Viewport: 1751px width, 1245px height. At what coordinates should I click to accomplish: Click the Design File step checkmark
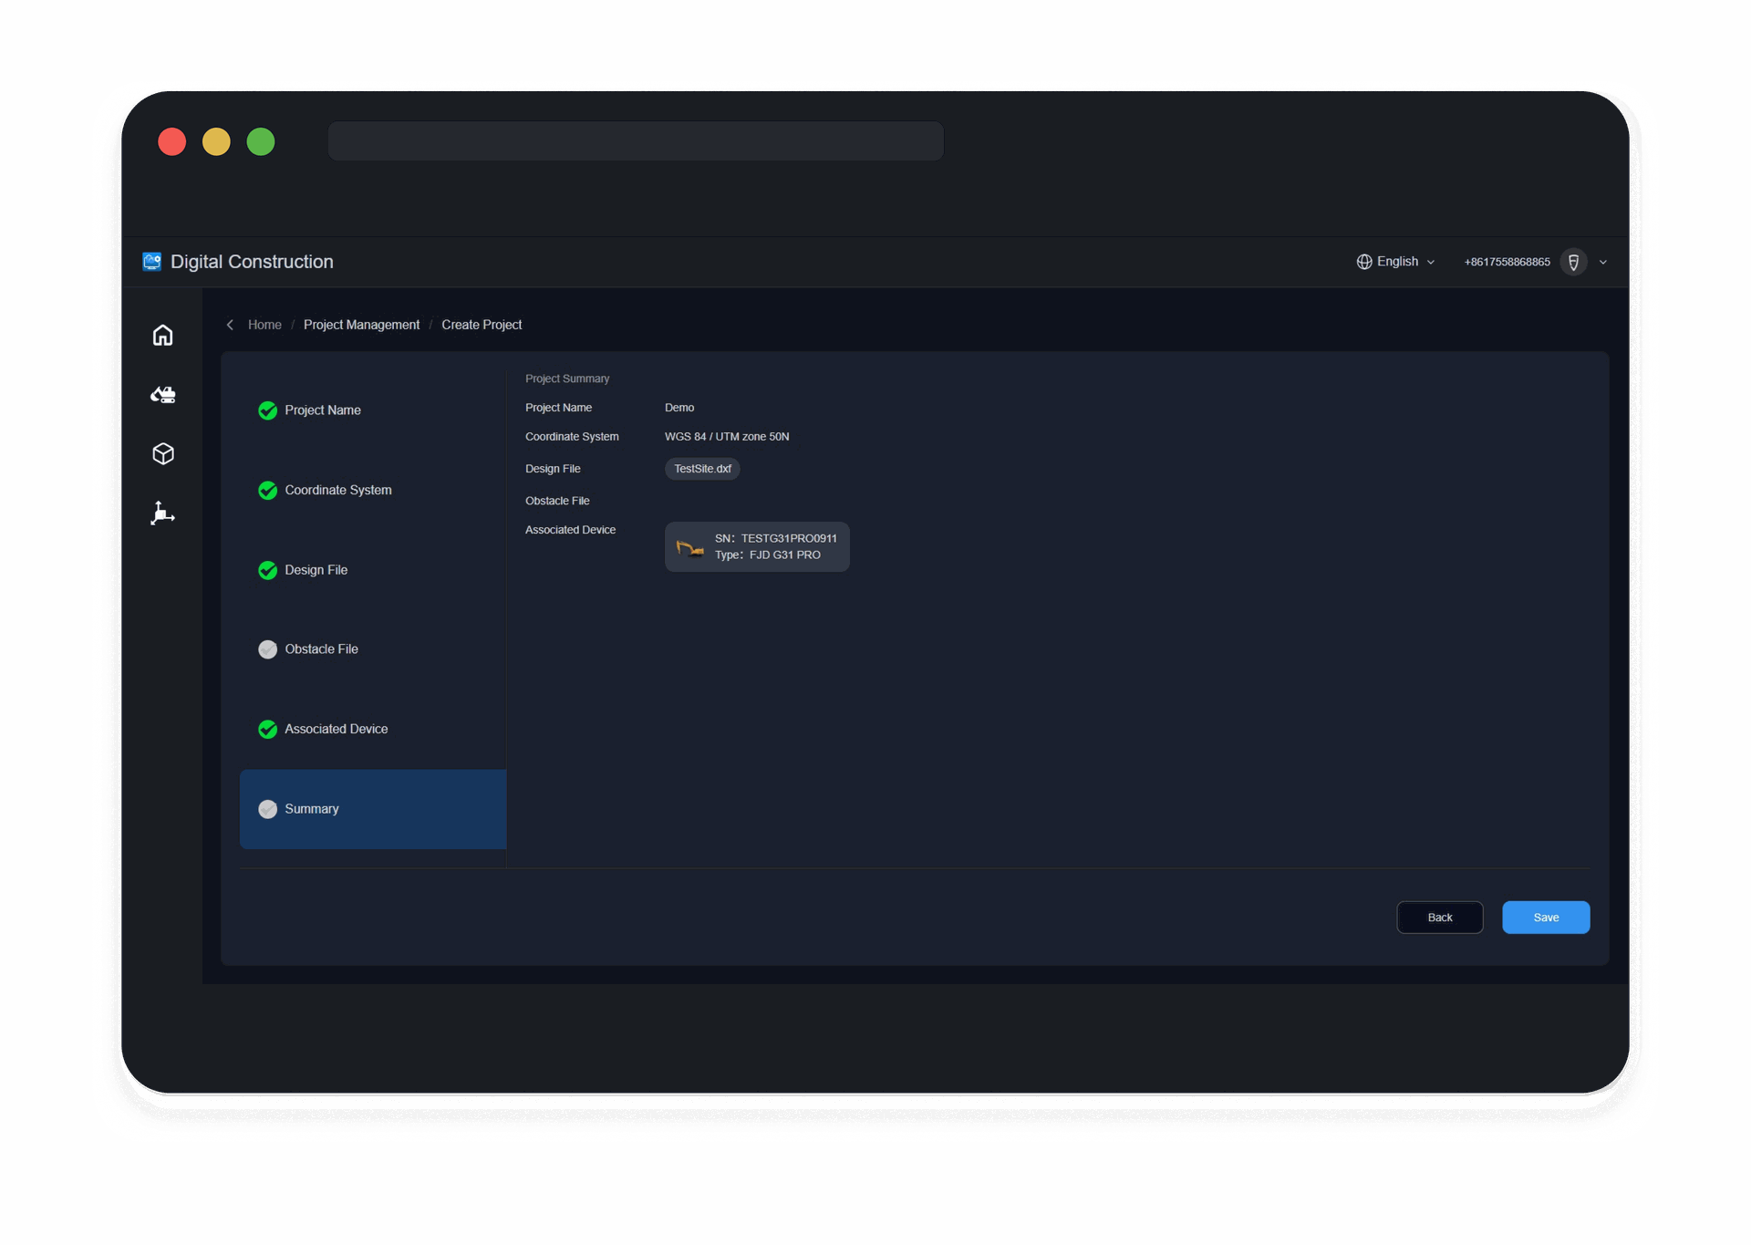click(267, 570)
